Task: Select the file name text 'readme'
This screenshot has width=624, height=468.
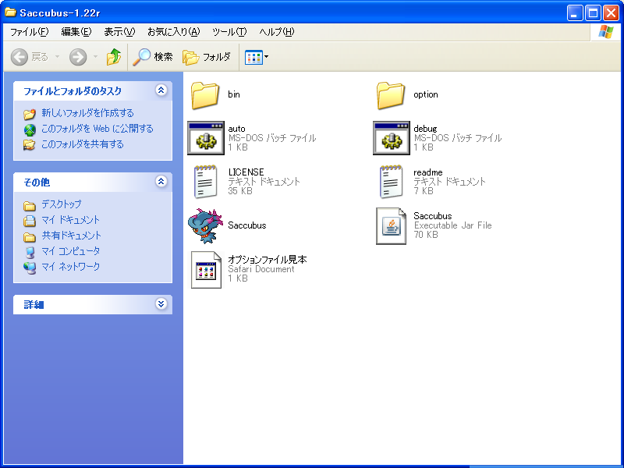Action: [x=428, y=172]
